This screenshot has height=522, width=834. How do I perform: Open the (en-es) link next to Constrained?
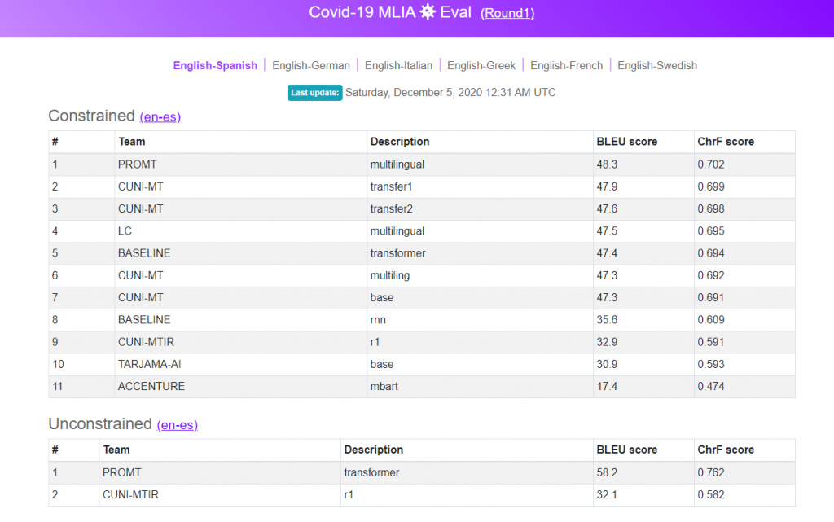pos(160,117)
